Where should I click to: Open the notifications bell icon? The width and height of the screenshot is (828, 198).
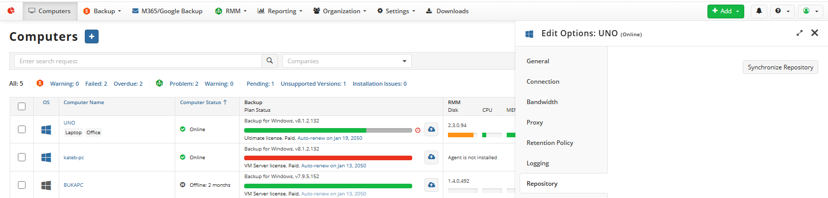(x=759, y=11)
